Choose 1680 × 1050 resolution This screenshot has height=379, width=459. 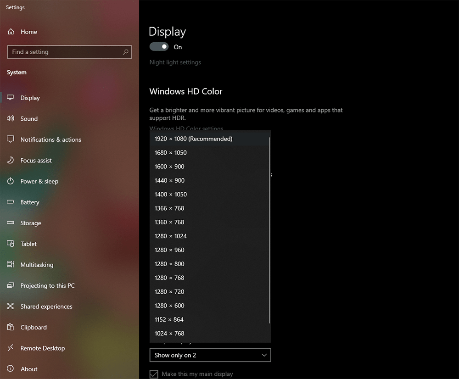pyautogui.click(x=210, y=152)
